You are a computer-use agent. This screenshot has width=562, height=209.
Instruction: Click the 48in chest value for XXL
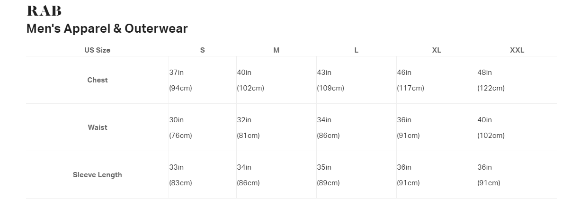click(484, 73)
